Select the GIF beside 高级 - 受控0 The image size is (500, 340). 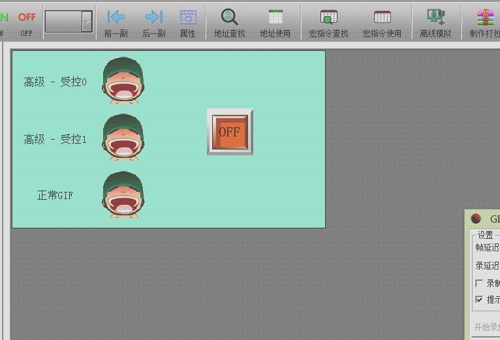[122, 80]
